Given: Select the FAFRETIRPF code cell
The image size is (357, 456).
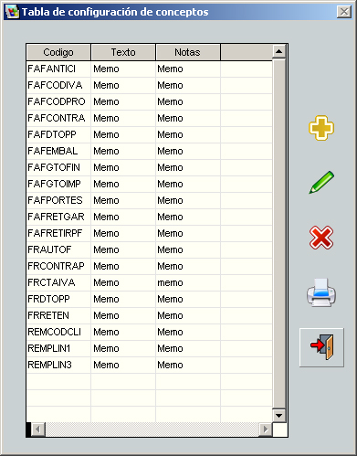Looking at the screenshot, I should tap(58, 233).
